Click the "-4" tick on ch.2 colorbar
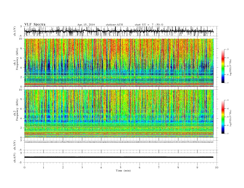The image size is (244, 188). [x=227, y=108]
